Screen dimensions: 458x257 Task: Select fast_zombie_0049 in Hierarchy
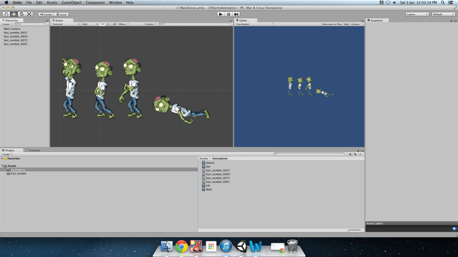[16, 37]
